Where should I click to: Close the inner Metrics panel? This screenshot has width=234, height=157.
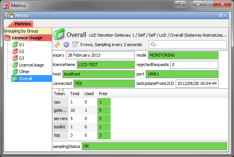(x=225, y=15)
